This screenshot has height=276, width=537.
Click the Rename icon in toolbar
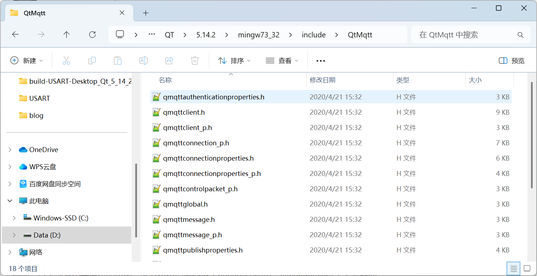coord(143,61)
